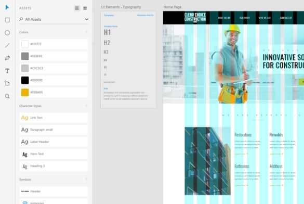The image size is (304, 204).
Task: Click the Remodels heading
Action: click(x=276, y=135)
